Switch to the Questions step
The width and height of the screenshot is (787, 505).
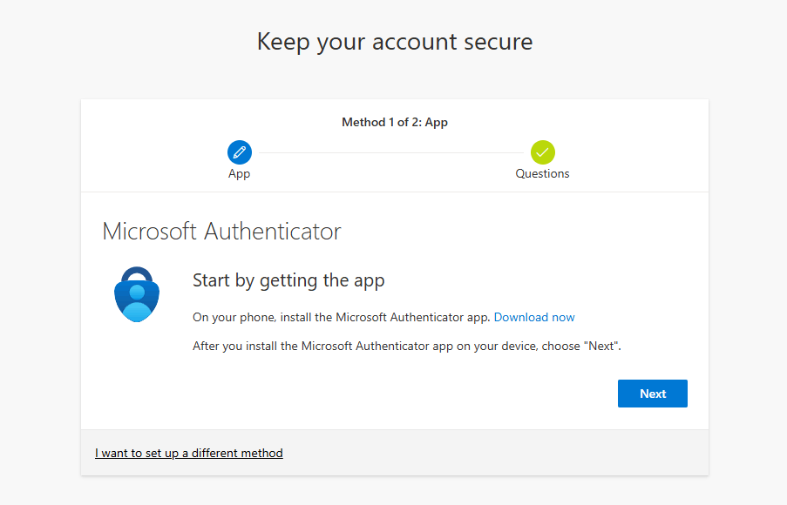click(x=542, y=161)
